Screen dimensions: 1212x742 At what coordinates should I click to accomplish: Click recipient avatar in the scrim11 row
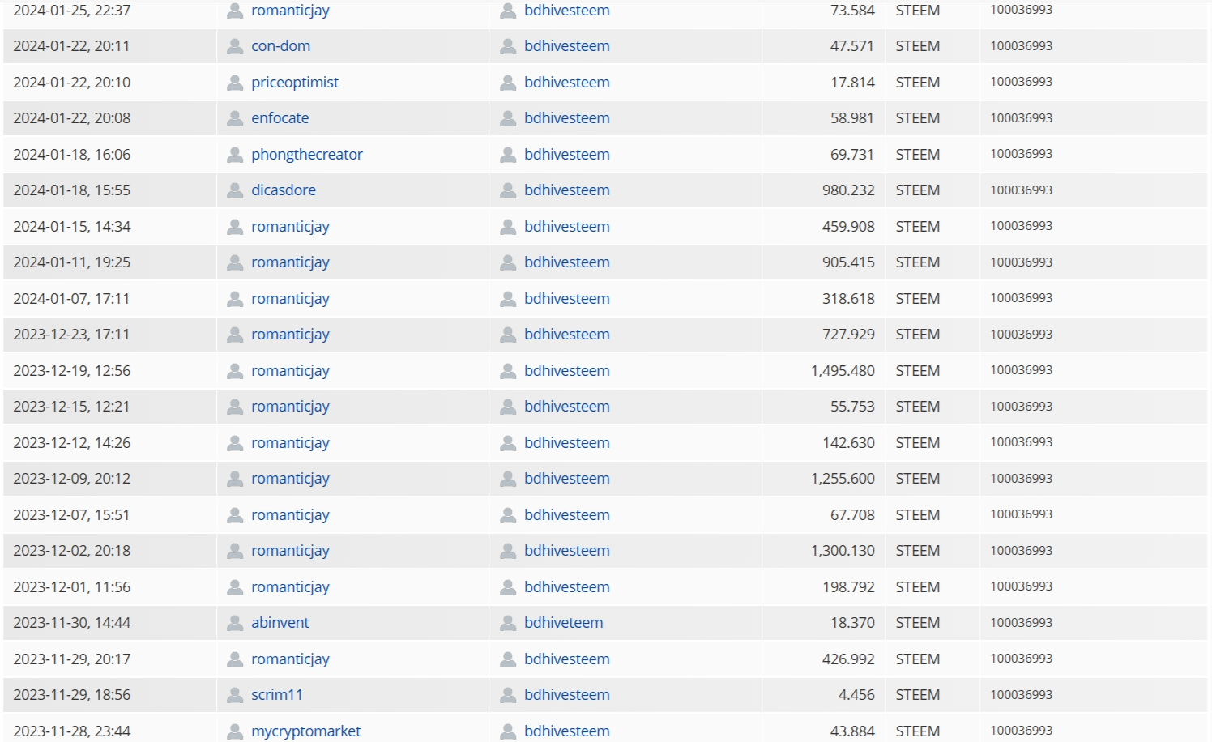click(x=508, y=695)
